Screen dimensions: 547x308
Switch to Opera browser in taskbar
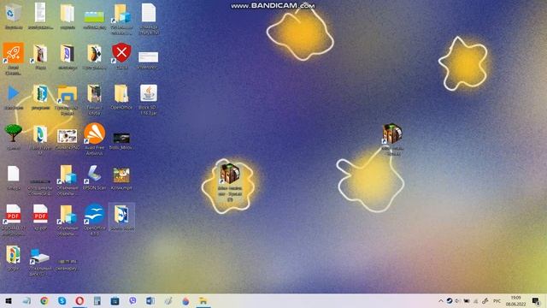(79, 300)
